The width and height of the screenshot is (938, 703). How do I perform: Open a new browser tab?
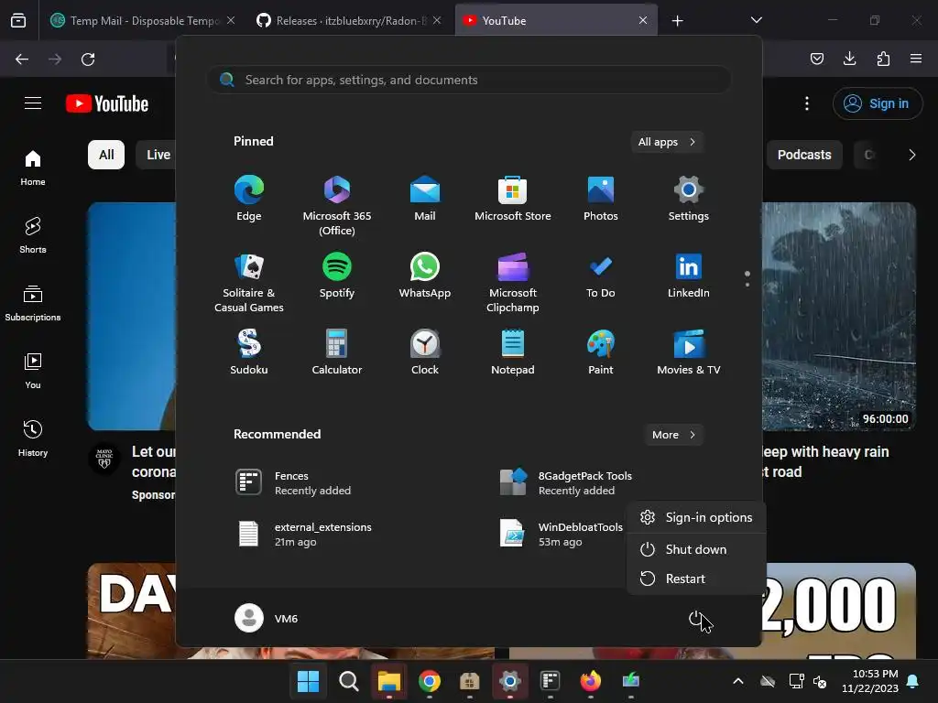pyautogui.click(x=677, y=21)
